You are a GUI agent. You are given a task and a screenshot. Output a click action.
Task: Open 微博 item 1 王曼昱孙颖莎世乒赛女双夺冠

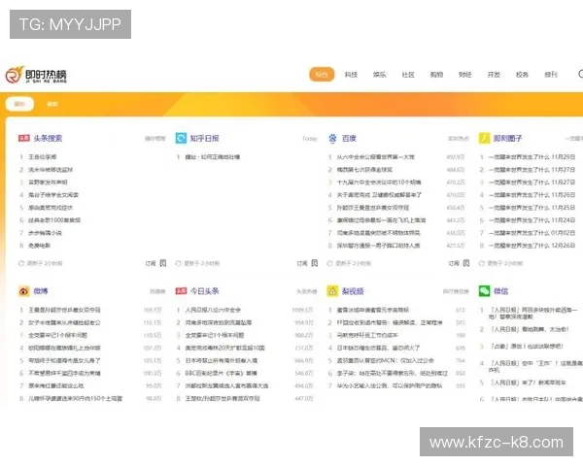pyautogui.click(x=64, y=310)
